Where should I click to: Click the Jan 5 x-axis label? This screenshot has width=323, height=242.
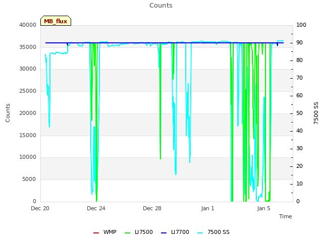263,208
